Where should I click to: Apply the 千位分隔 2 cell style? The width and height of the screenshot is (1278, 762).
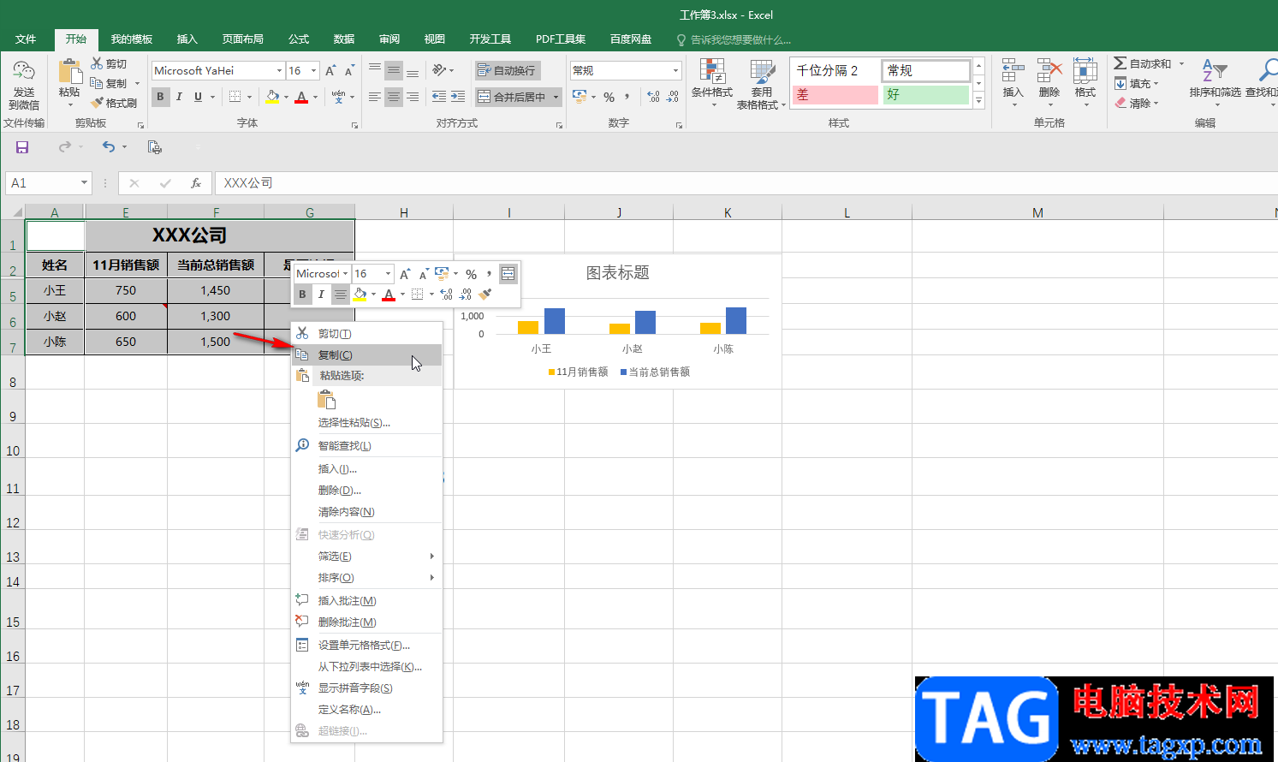pyautogui.click(x=835, y=70)
